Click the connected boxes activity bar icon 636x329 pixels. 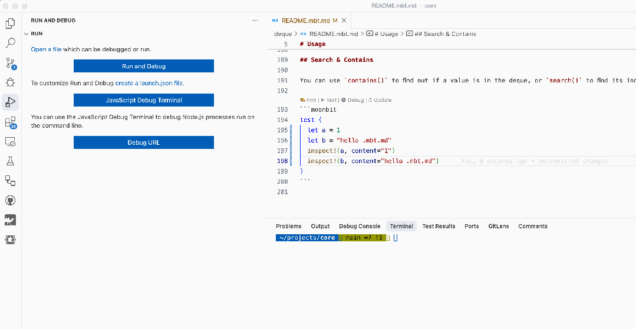coord(11,181)
